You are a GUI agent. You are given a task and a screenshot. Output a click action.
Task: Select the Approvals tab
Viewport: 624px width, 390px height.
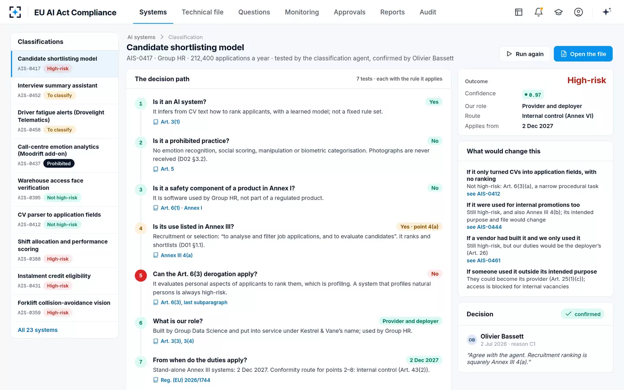(349, 12)
